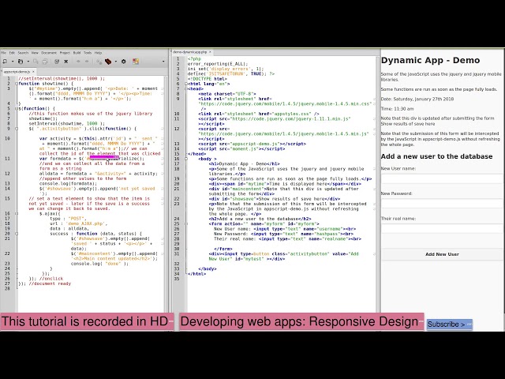Screen dimensions: 505x379
Task: Click the X close-file toolbar icon
Action: click(x=66, y=62)
